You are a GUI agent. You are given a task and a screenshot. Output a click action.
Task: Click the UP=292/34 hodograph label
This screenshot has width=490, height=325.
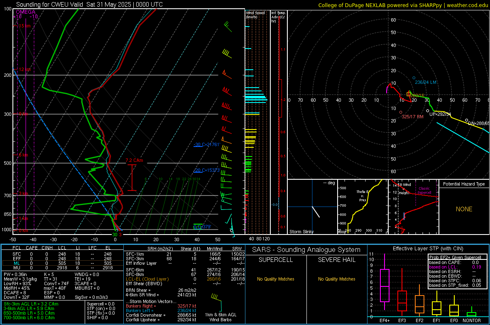click(x=440, y=114)
